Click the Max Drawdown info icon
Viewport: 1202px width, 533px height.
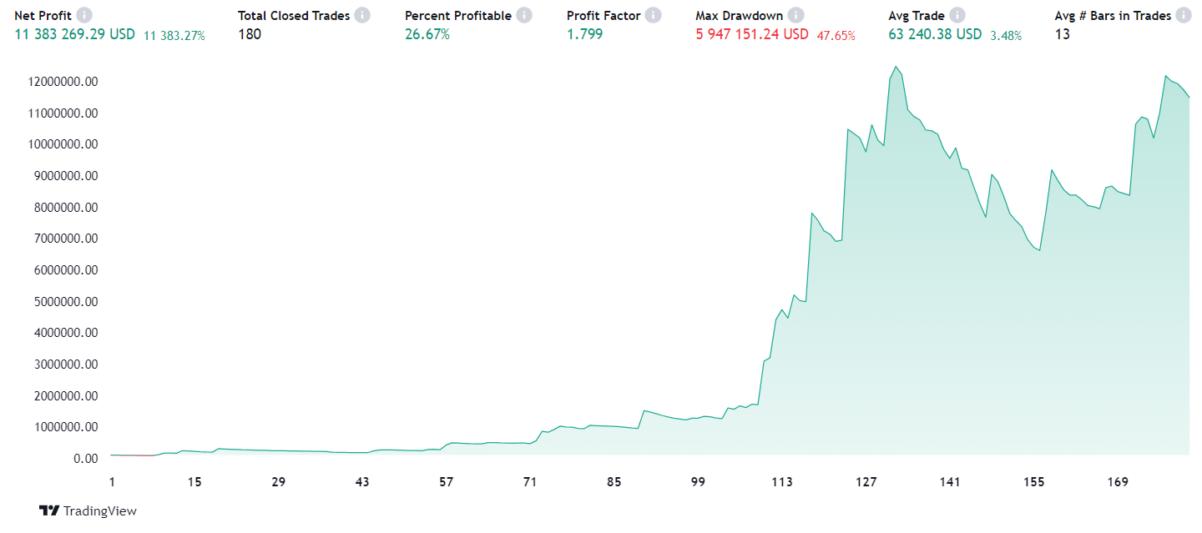[795, 15]
